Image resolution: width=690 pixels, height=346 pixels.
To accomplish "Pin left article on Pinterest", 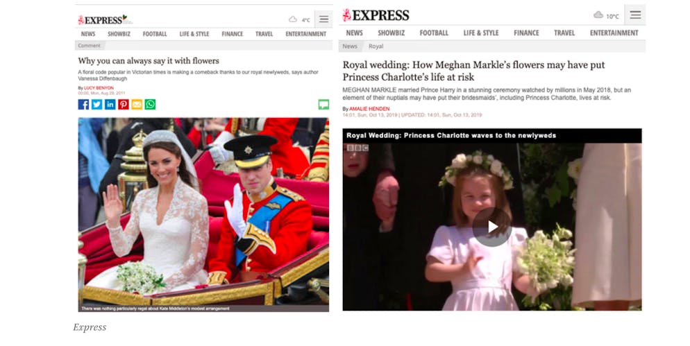I will tap(124, 104).
